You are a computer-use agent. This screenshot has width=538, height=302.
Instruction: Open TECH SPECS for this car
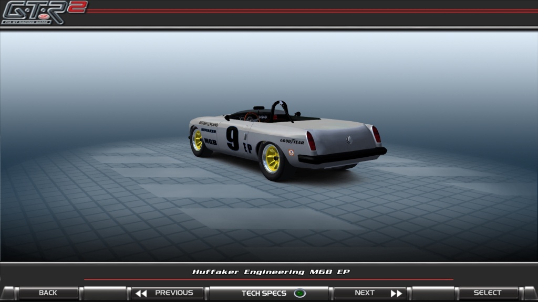(x=270, y=293)
